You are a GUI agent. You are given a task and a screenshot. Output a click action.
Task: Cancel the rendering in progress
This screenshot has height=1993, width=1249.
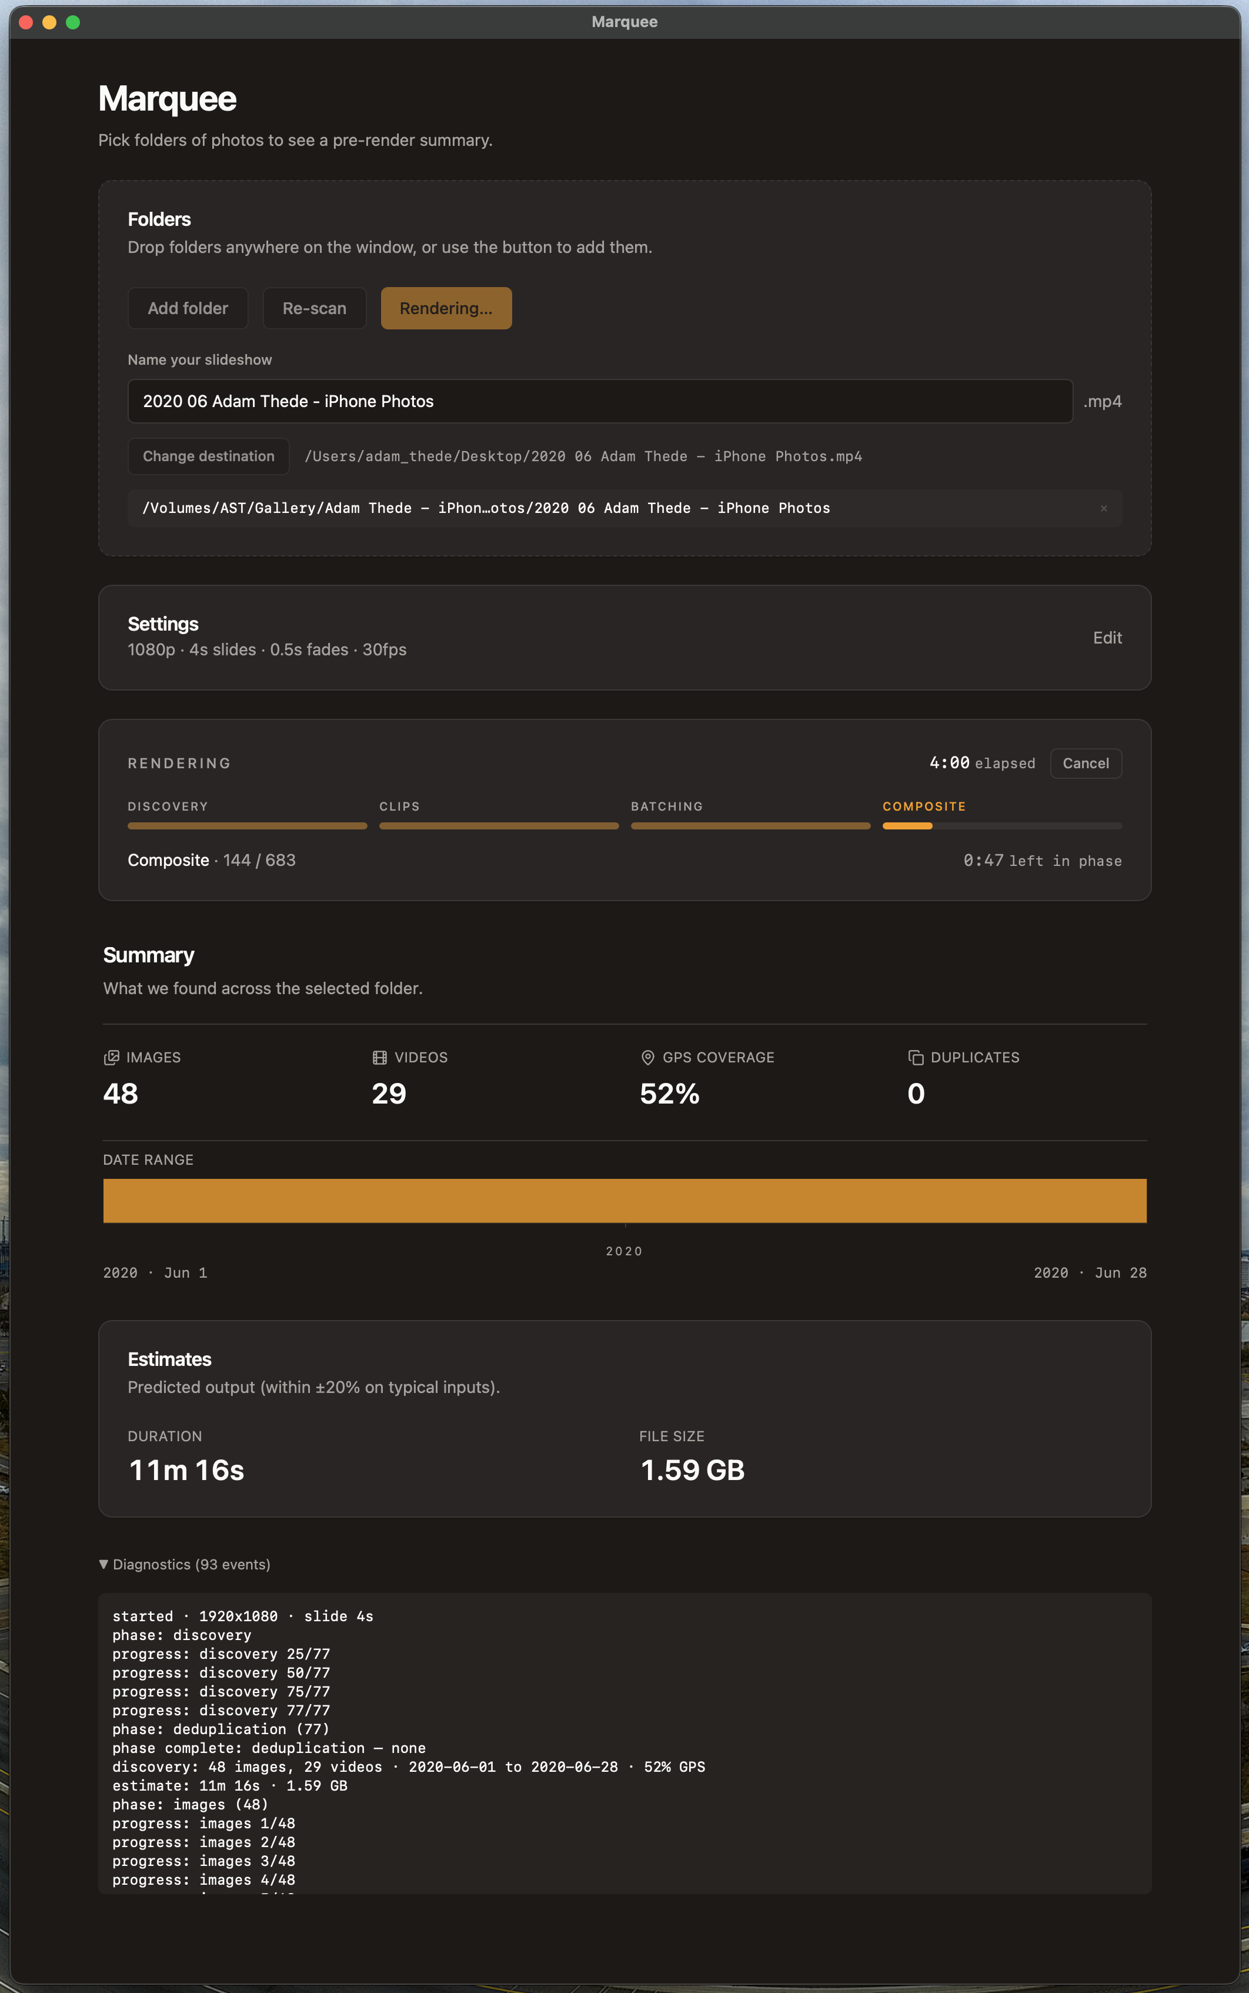coord(1086,762)
